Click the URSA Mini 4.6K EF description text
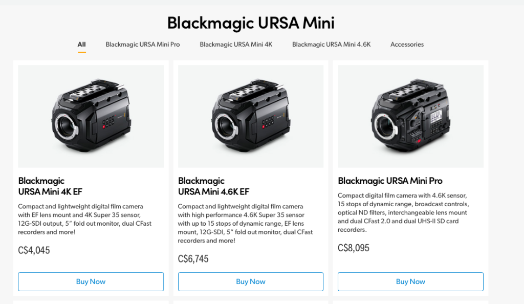Screen dimensions: 524x304 pos(245,223)
